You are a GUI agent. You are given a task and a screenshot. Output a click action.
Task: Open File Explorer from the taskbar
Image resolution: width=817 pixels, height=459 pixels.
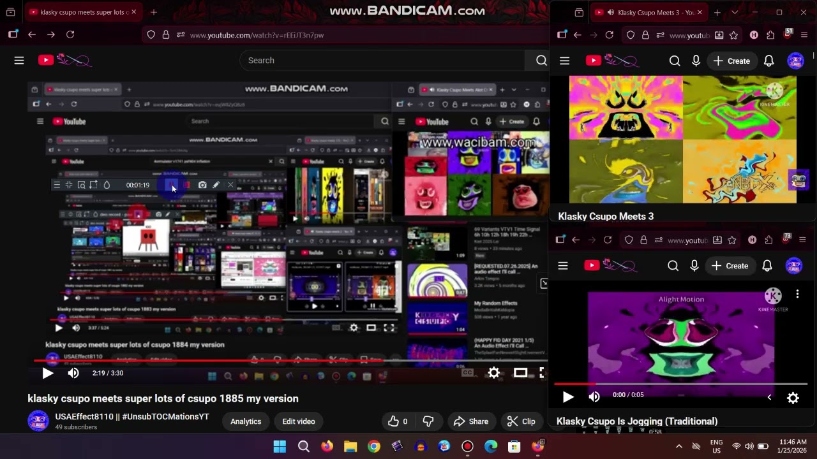350,446
